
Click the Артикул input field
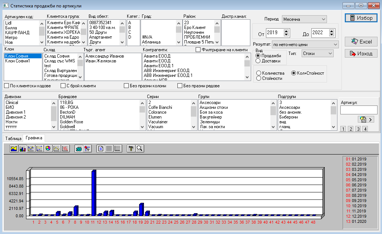point(359,110)
